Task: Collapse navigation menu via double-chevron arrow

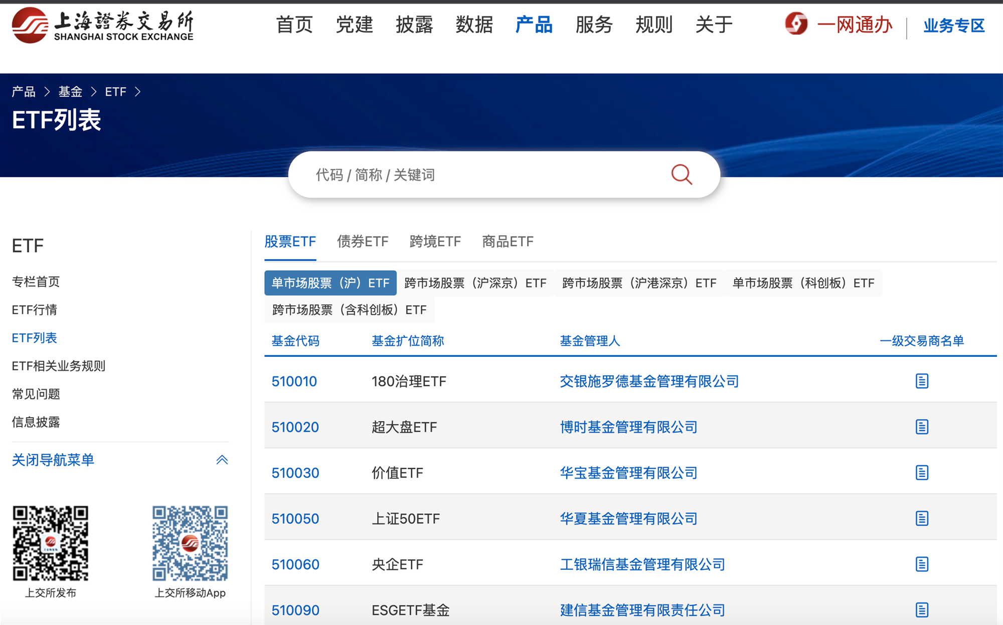Action: click(222, 460)
